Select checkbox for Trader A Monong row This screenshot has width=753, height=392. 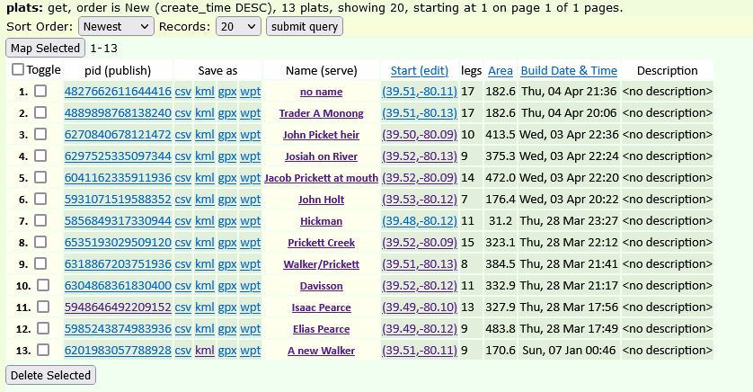click(40, 113)
